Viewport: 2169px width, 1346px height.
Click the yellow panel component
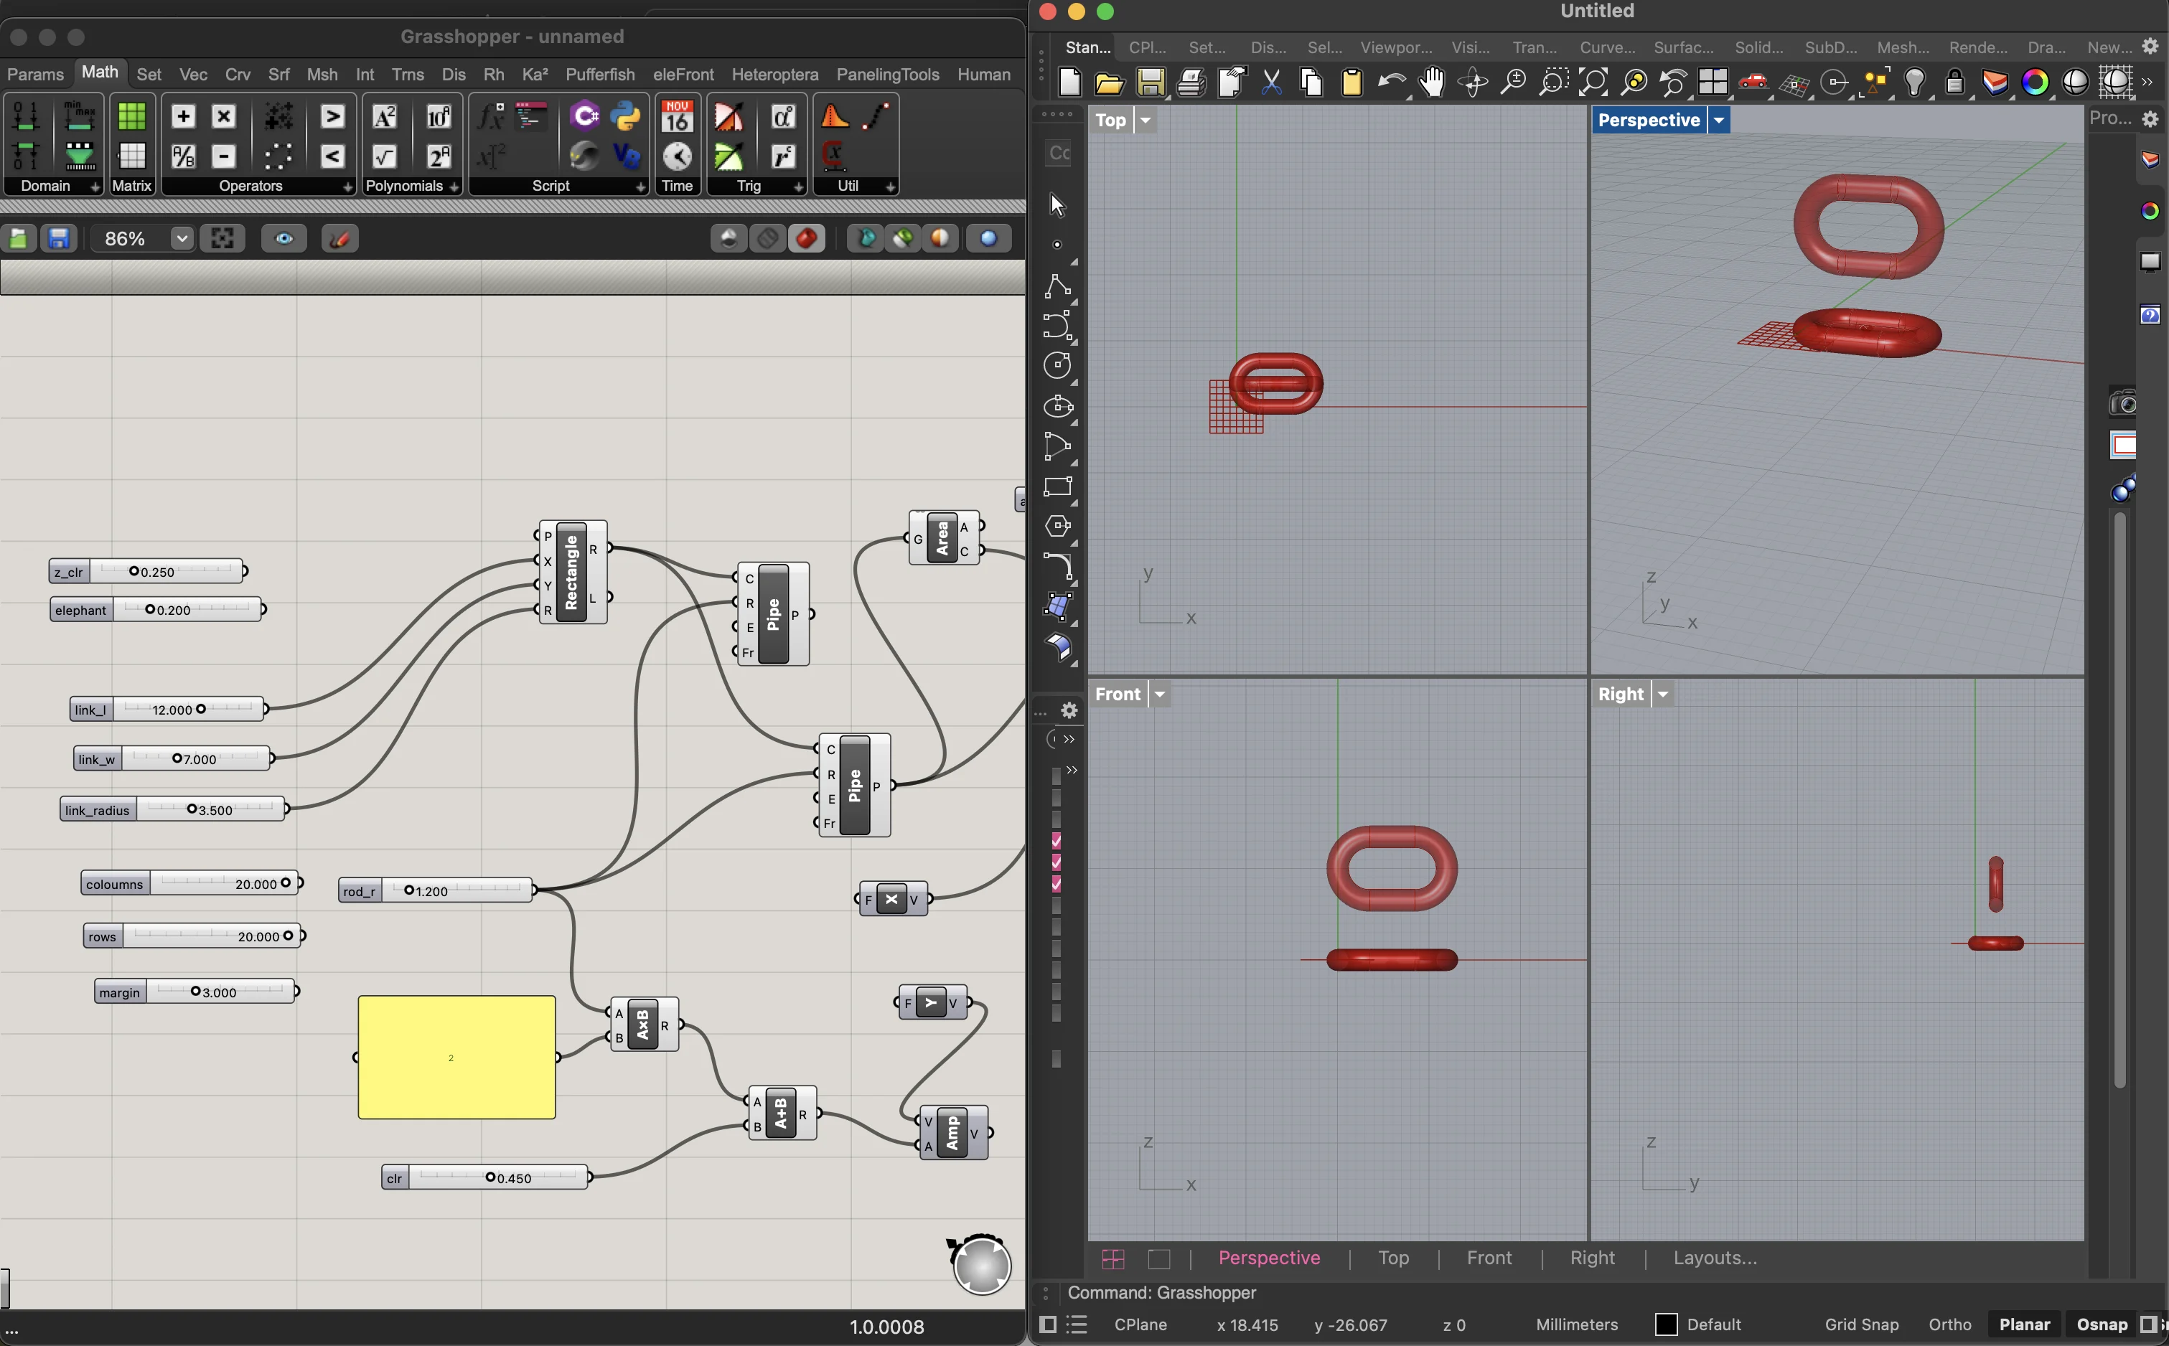click(456, 1057)
